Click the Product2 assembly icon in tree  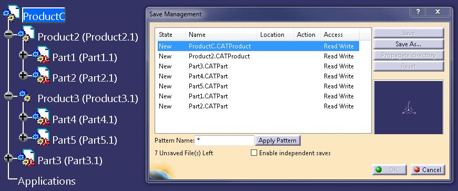point(26,34)
